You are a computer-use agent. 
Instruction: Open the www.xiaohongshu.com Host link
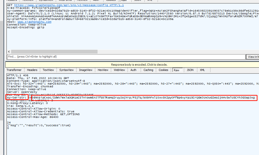34,22
